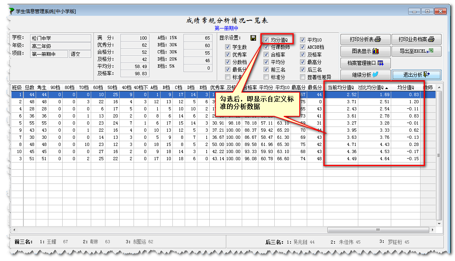The image size is (455, 261).
Task: Toggle the 平均10 checkbox
Action: (303, 40)
